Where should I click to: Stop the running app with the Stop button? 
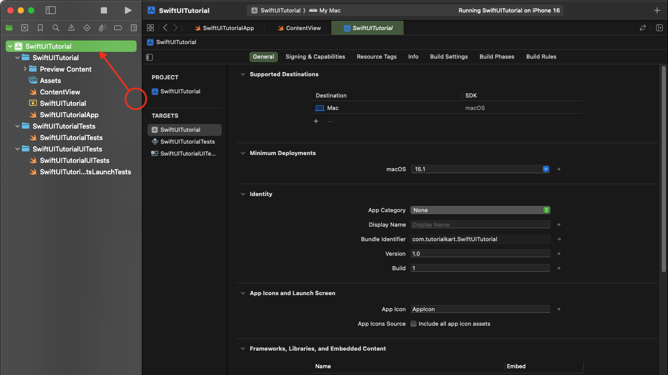(104, 10)
